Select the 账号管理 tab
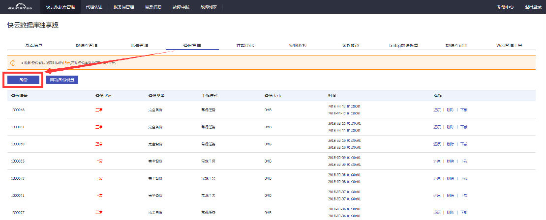The height and width of the screenshot is (220, 546). coord(139,45)
